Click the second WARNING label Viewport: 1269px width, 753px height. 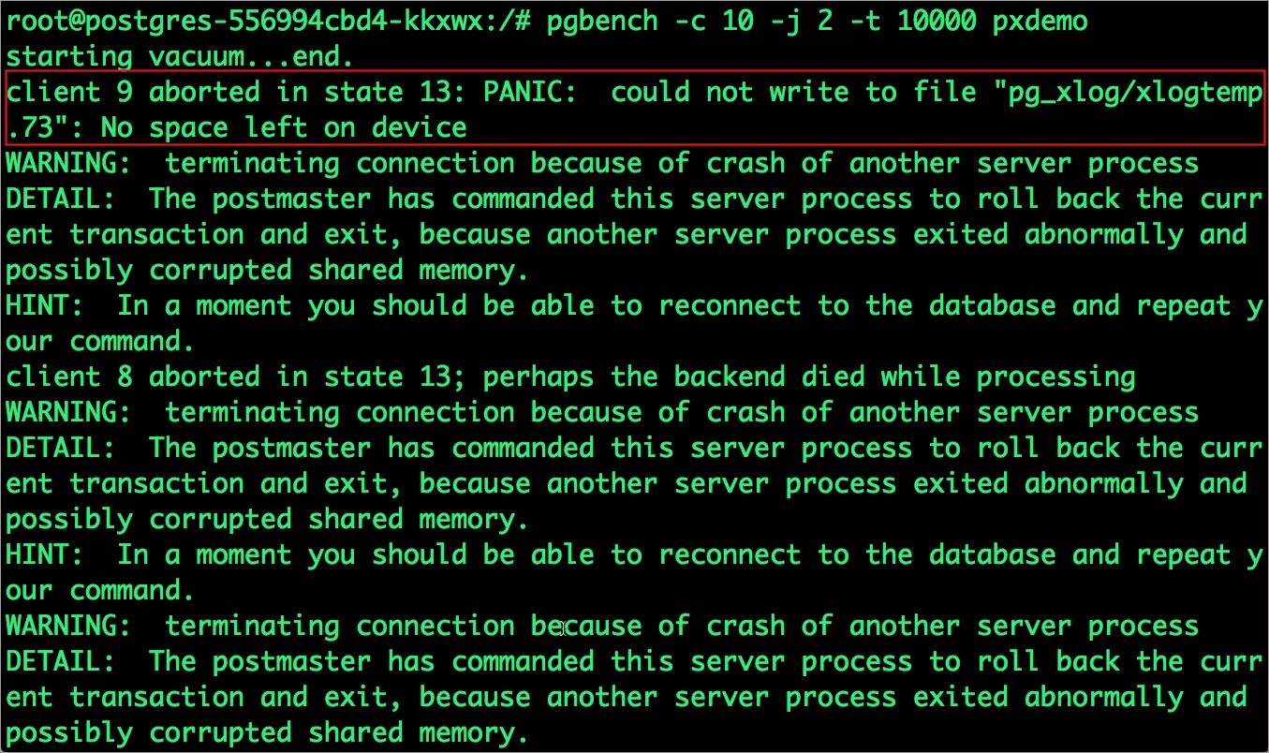67,412
